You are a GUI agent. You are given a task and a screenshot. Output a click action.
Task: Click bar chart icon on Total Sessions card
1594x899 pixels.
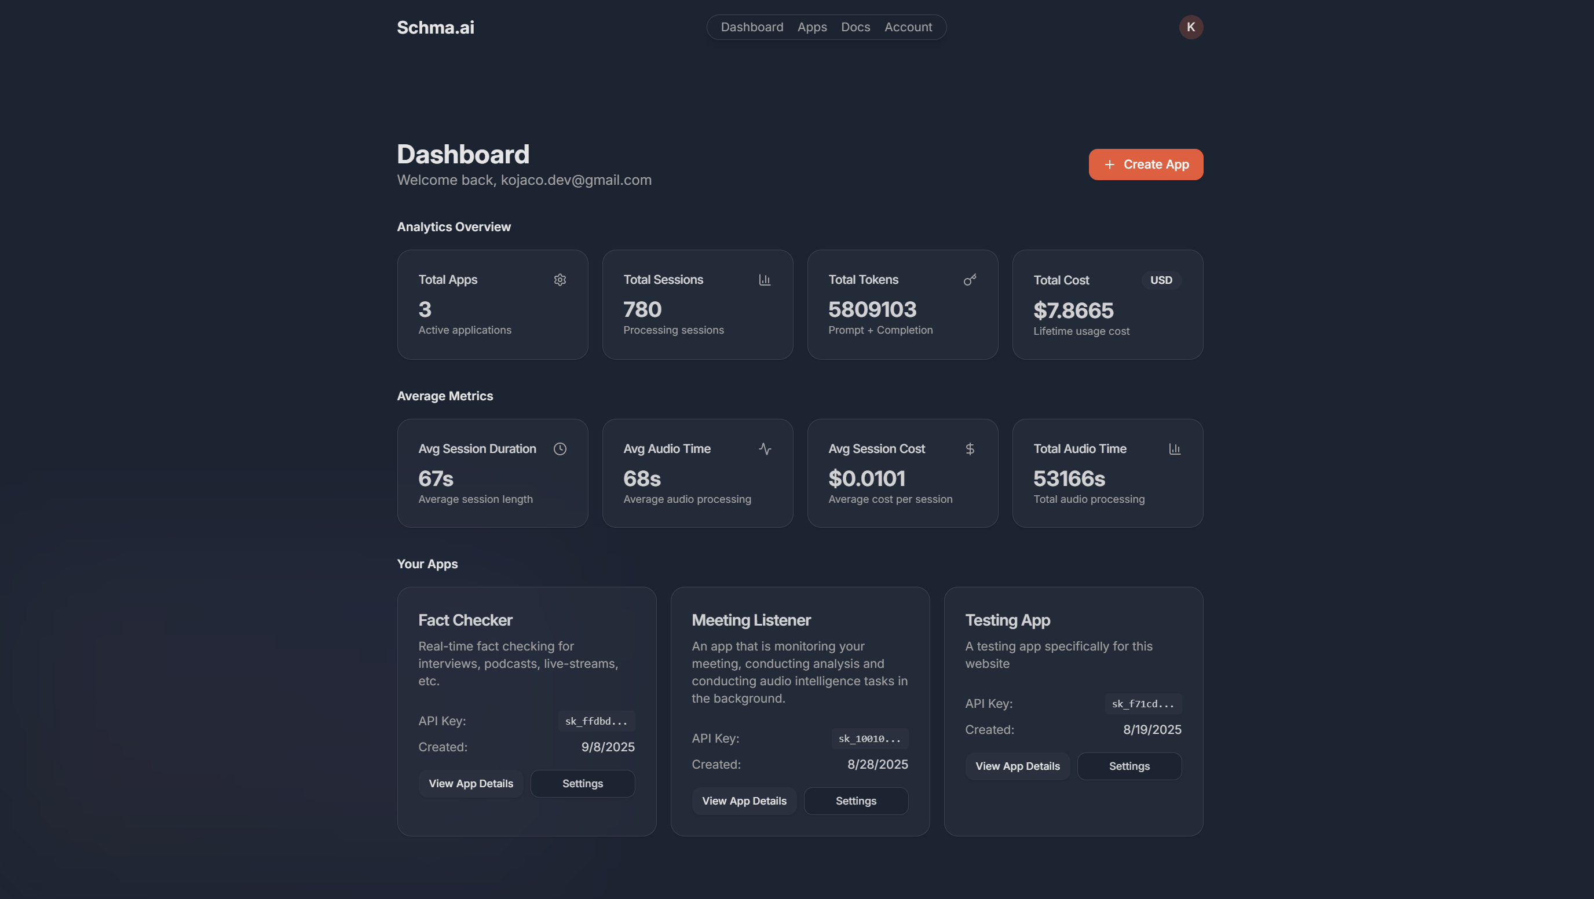765,280
